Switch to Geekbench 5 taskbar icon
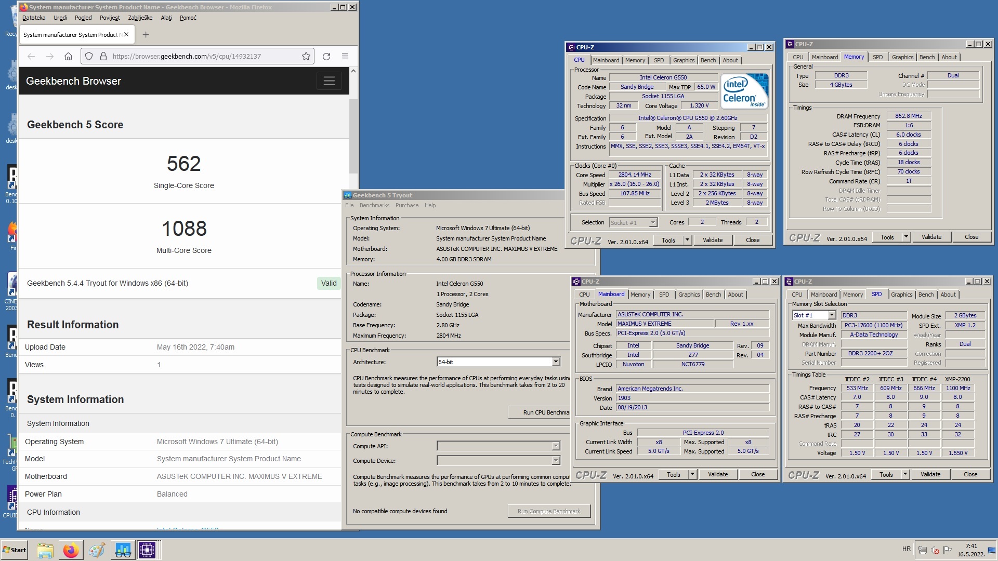The height and width of the screenshot is (561, 998). tap(123, 550)
